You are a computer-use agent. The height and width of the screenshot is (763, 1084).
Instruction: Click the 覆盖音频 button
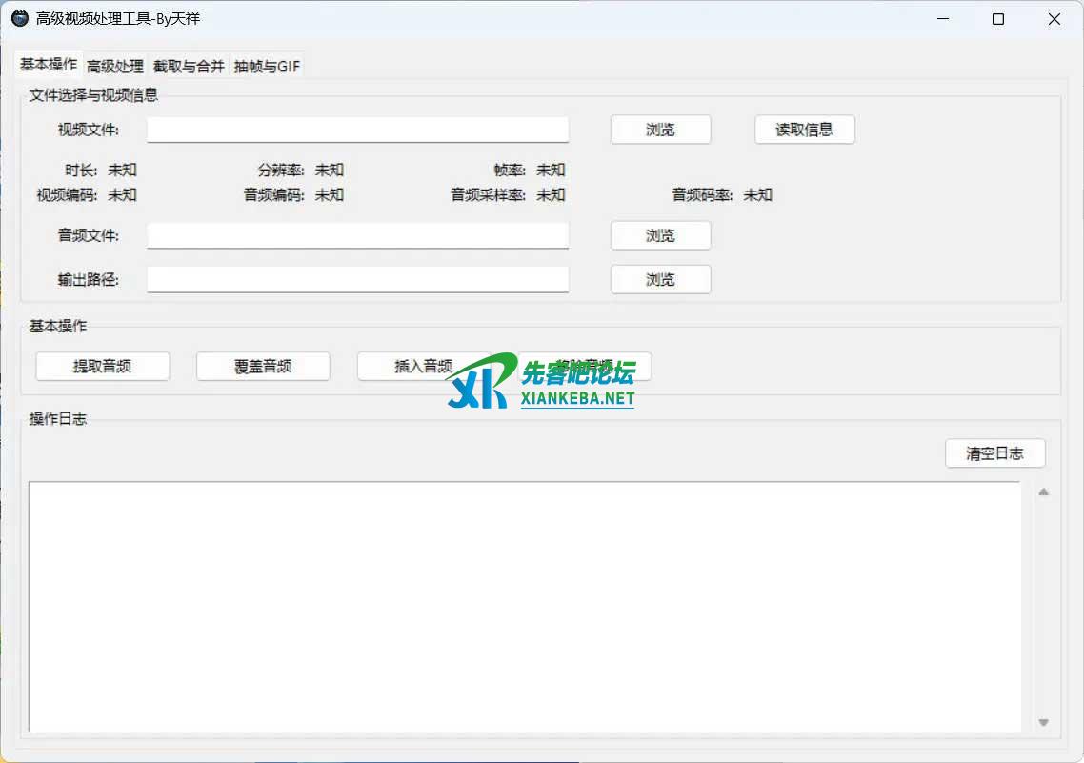pyautogui.click(x=263, y=366)
